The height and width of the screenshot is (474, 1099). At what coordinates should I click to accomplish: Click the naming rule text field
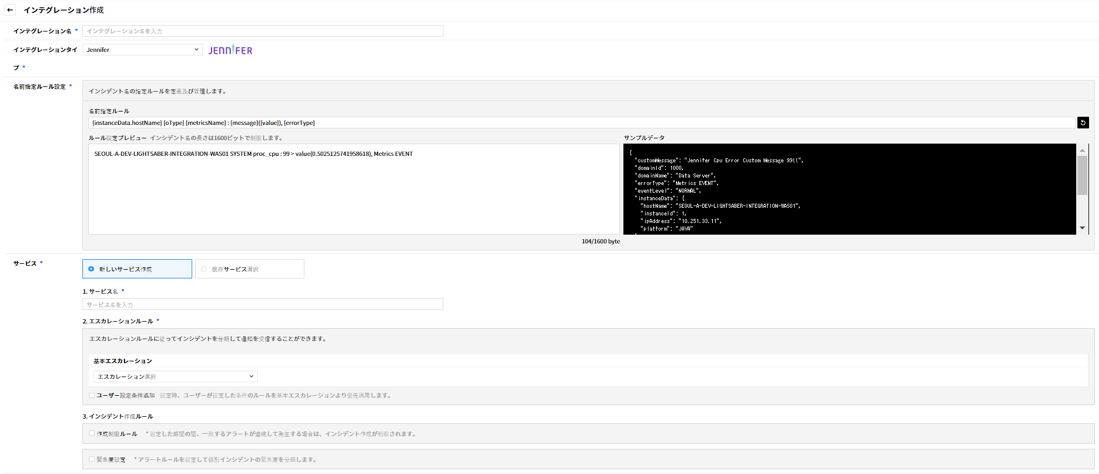pos(582,123)
